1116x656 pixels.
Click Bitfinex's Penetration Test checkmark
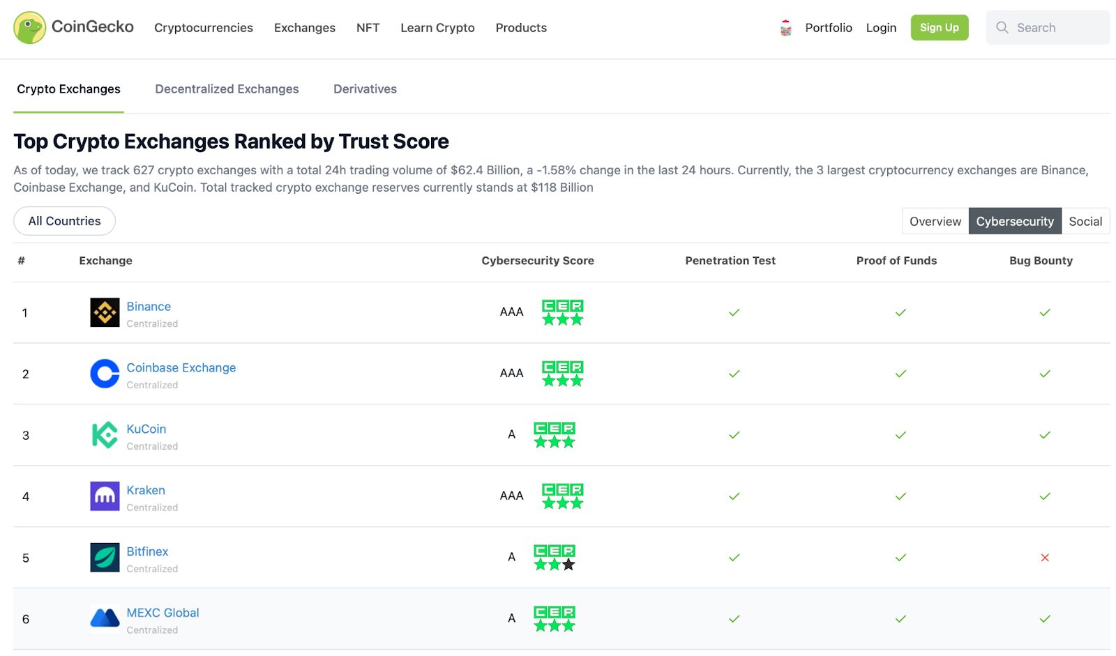pos(734,558)
